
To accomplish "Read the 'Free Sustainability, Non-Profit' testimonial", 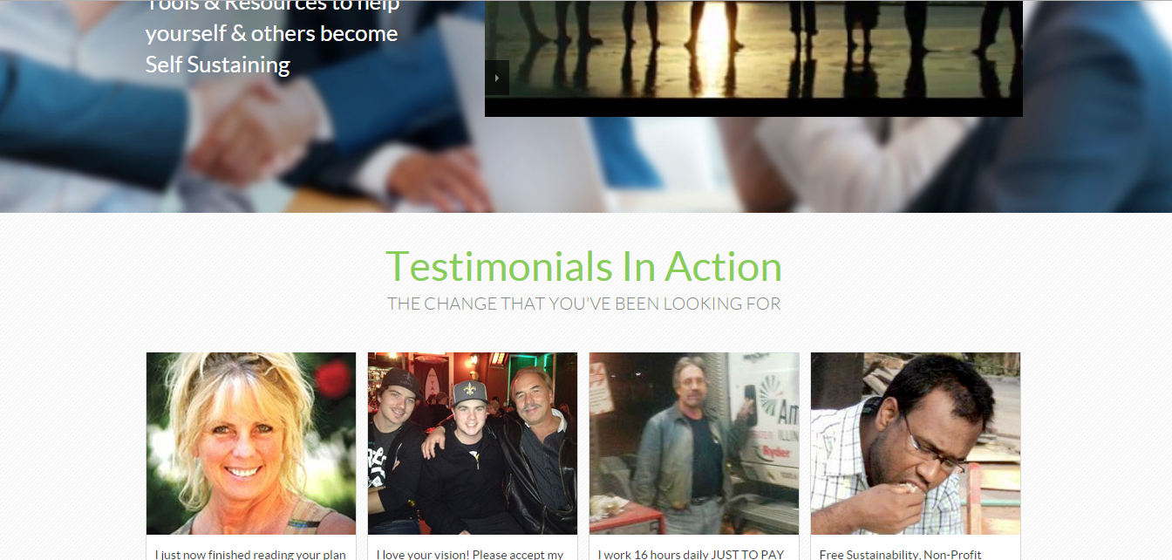I will (901, 554).
